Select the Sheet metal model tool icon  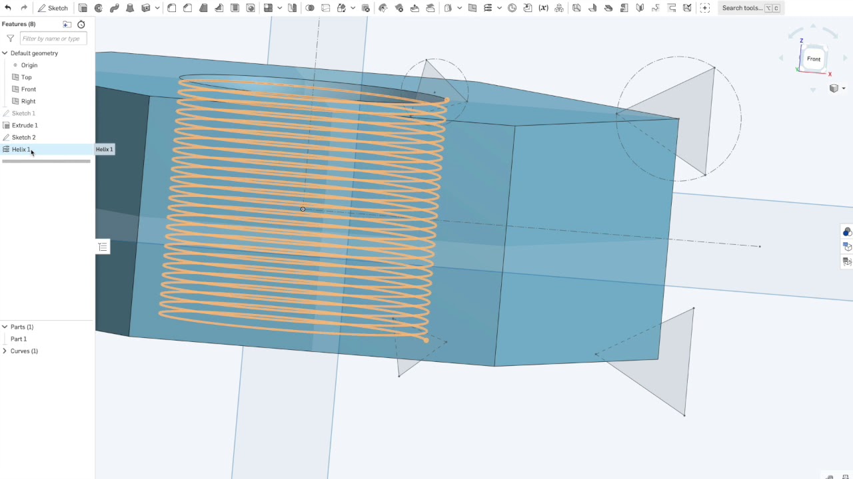pos(576,8)
